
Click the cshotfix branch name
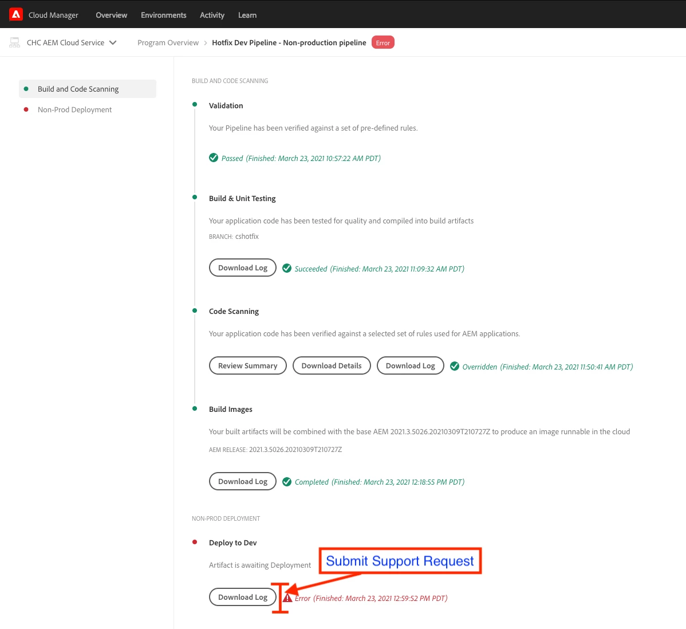click(x=247, y=237)
